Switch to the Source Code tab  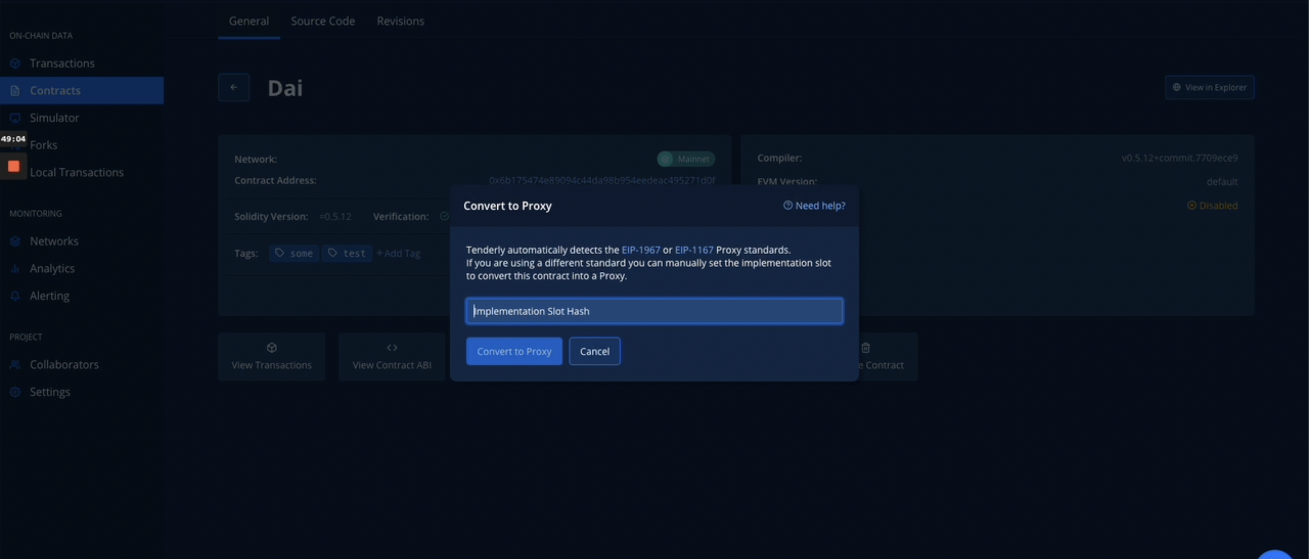323,21
